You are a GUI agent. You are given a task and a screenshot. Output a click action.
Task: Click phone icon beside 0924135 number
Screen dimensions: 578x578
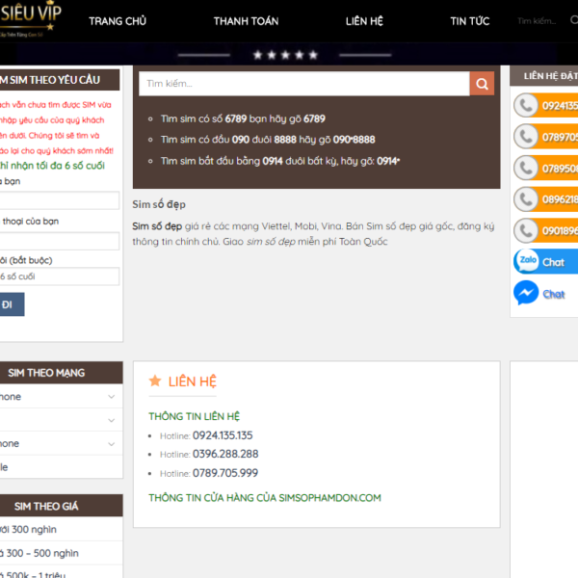point(526,106)
